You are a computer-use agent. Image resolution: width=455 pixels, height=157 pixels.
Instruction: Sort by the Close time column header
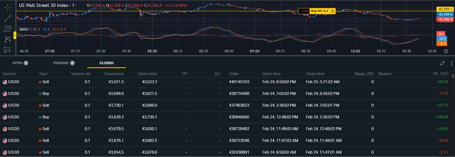pos(315,74)
